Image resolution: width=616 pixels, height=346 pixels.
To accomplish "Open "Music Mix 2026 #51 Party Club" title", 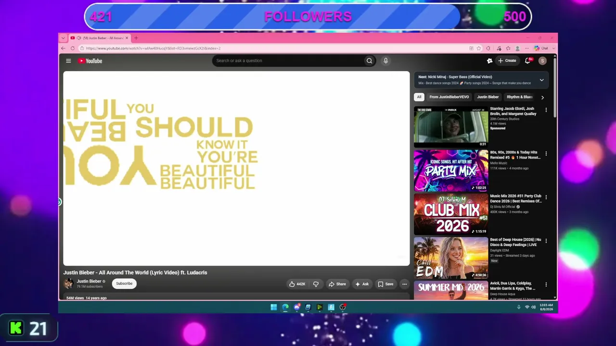I will pos(515,198).
